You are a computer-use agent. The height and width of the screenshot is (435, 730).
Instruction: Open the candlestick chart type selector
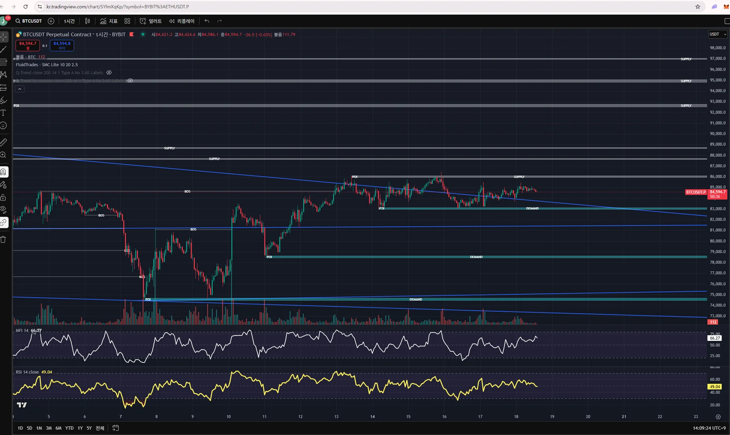point(87,21)
